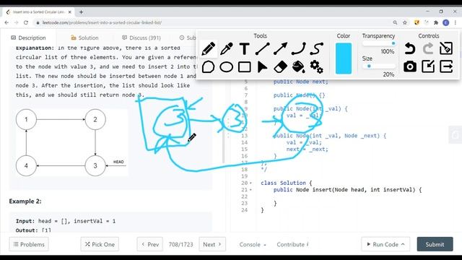Go to the Next problem
This screenshot has height=260, width=462.
pos(212,244)
